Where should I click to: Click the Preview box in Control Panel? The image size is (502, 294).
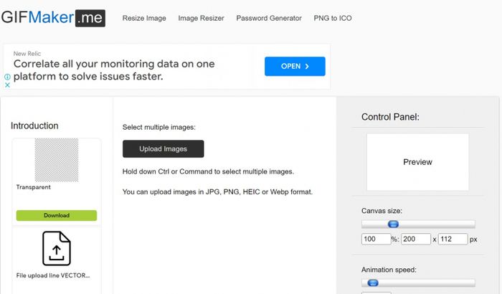[418, 162]
